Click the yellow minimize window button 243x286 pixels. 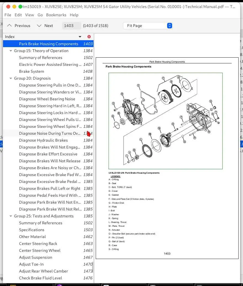[x=14, y=7]
